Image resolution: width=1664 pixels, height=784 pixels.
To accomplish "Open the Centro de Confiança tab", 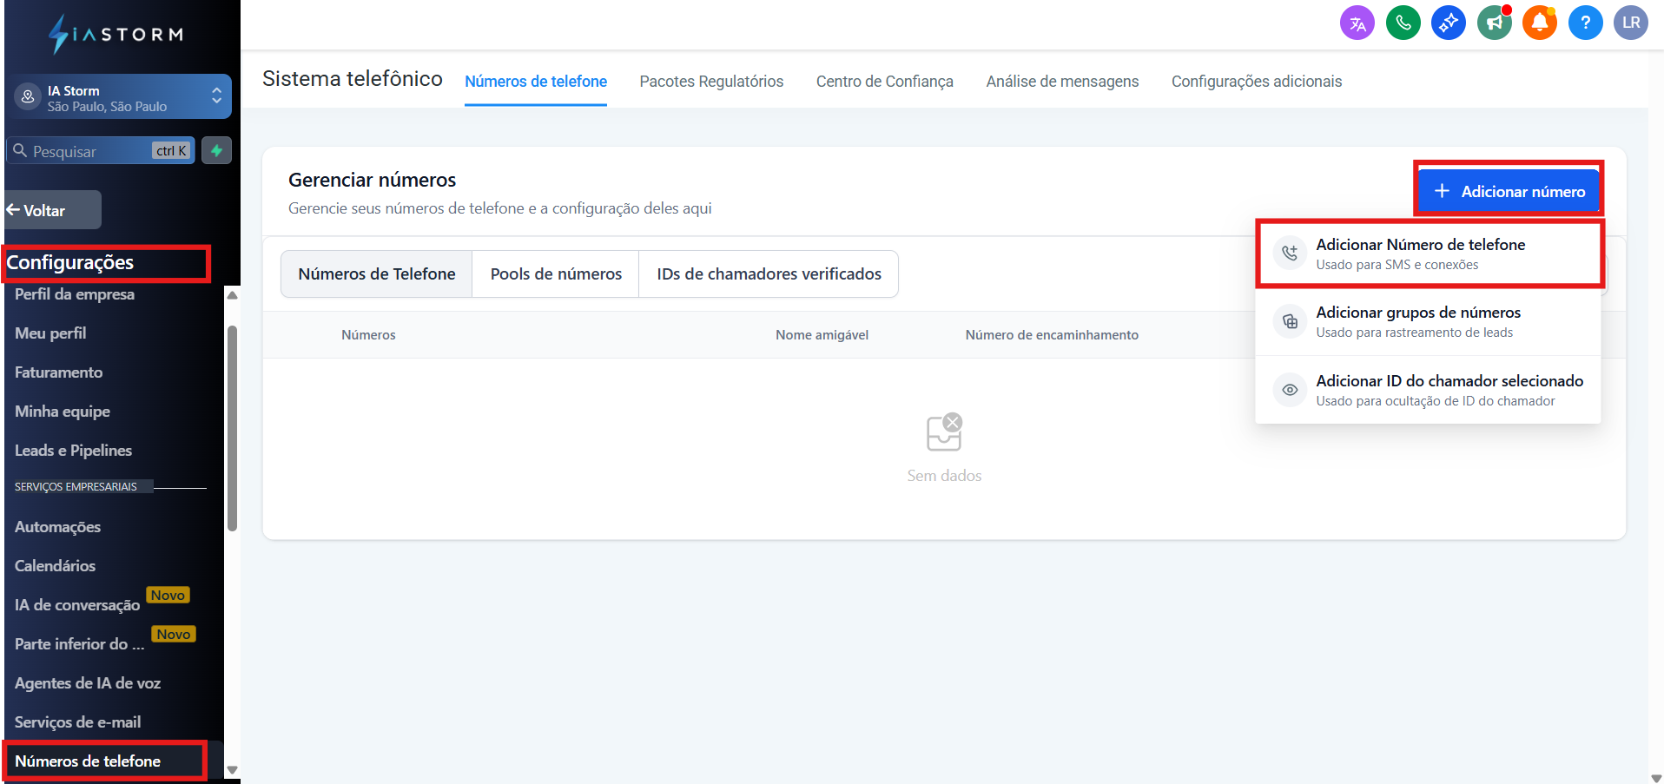I will click(x=884, y=82).
